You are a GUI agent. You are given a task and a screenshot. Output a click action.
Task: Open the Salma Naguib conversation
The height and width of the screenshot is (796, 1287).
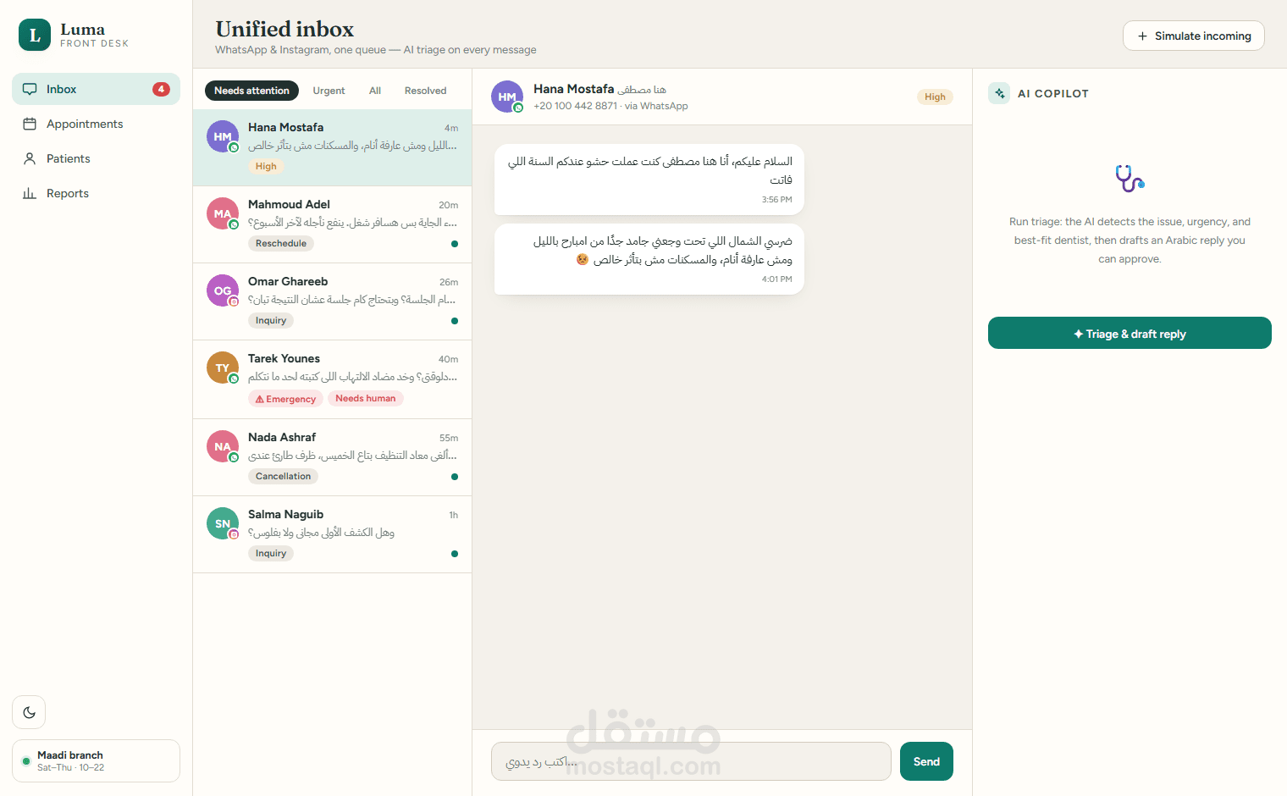click(x=332, y=534)
